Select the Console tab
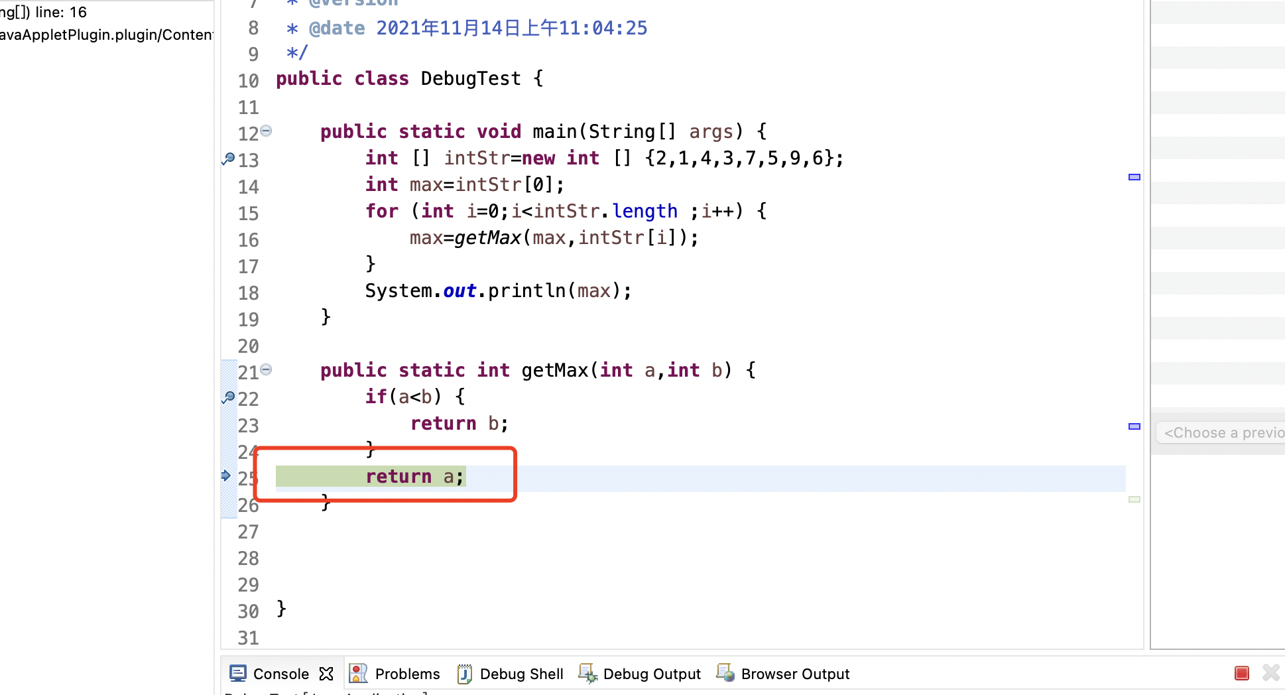Screen dimensions: 1285x695 point(280,674)
